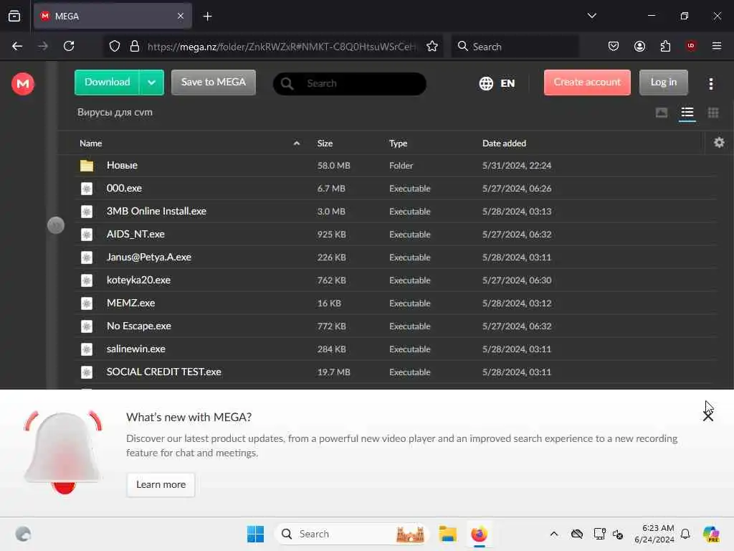Click the MEGA logo icon
The width and height of the screenshot is (734, 551).
coord(23,84)
